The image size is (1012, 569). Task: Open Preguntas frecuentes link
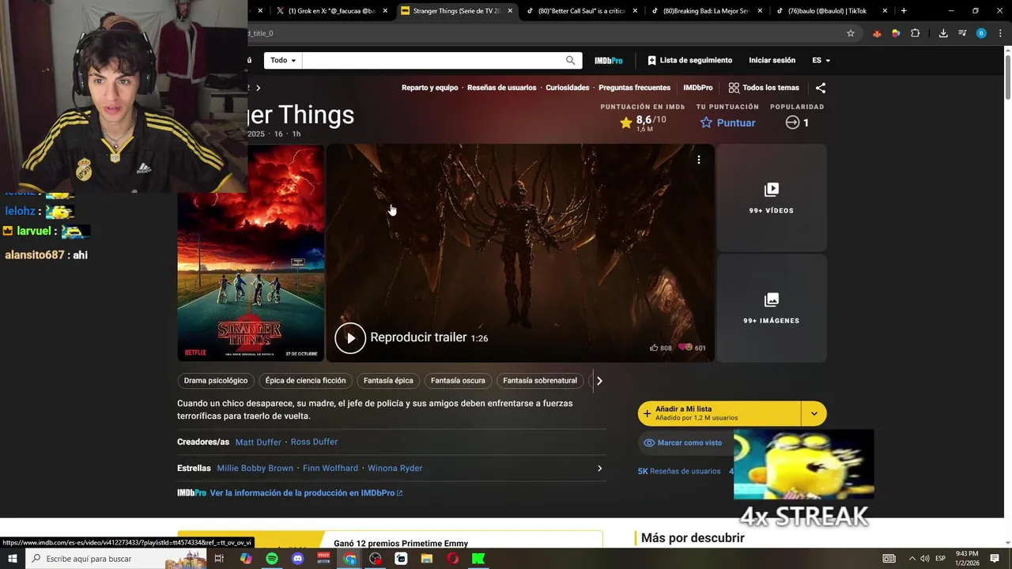click(x=634, y=88)
